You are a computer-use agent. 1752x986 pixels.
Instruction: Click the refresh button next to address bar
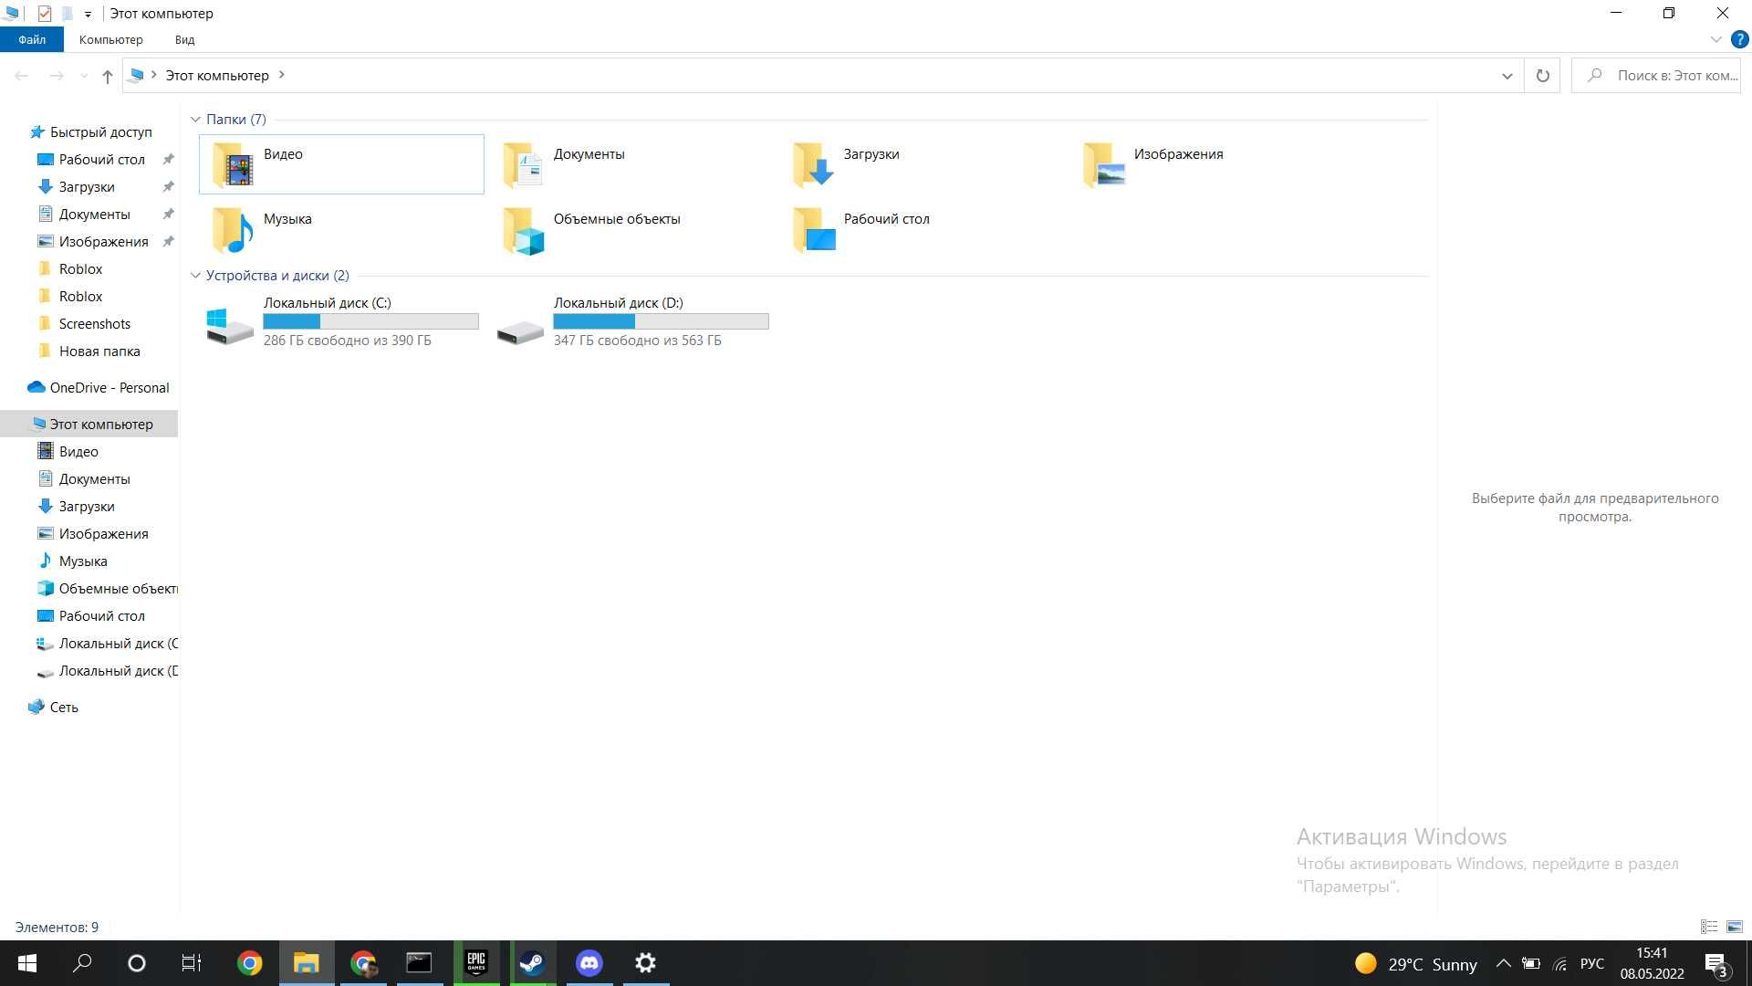pos(1542,76)
